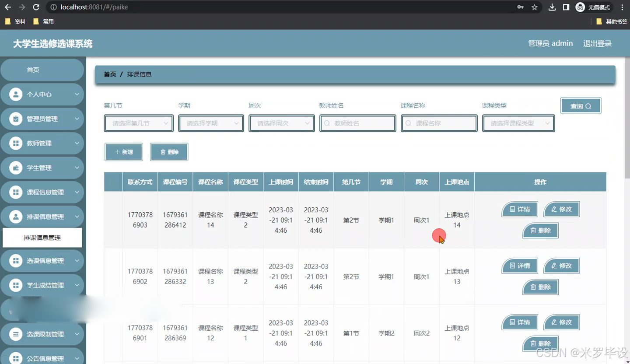Log out via 退出登录

click(597, 43)
